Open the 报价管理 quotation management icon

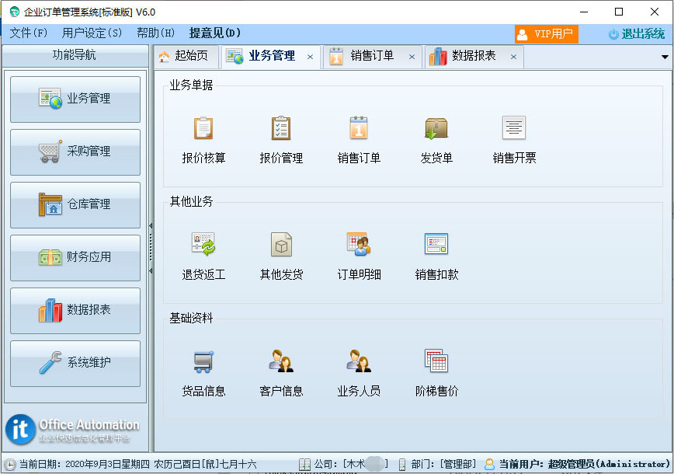point(281,129)
